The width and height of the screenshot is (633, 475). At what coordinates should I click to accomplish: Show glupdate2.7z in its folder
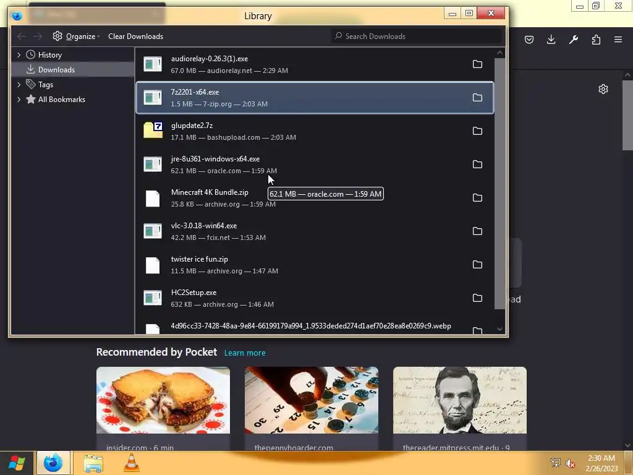[477, 131]
